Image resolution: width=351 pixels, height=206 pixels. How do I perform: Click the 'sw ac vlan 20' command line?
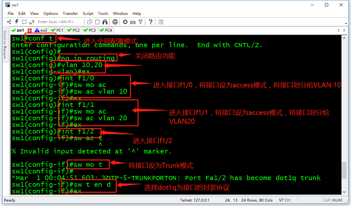click(69, 118)
